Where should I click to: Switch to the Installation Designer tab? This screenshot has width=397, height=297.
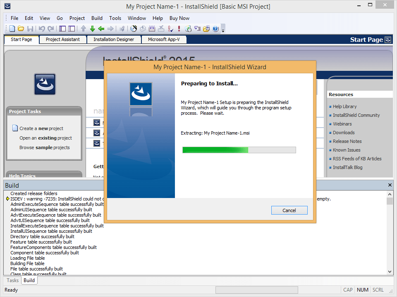114,39
